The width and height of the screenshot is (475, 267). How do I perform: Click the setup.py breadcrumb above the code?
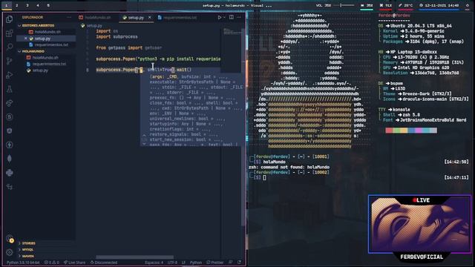point(92,26)
